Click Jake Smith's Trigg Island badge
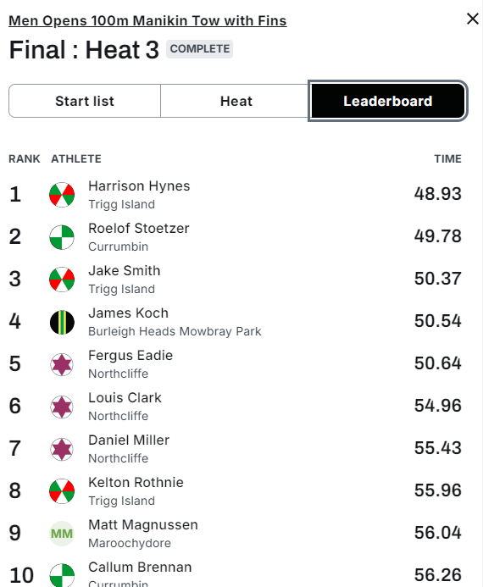The image size is (483, 587). click(62, 280)
